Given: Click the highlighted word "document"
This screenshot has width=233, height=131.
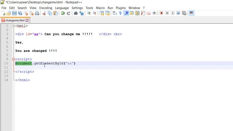Looking at the screenshot, I should pyautogui.click(x=23, y=63).
